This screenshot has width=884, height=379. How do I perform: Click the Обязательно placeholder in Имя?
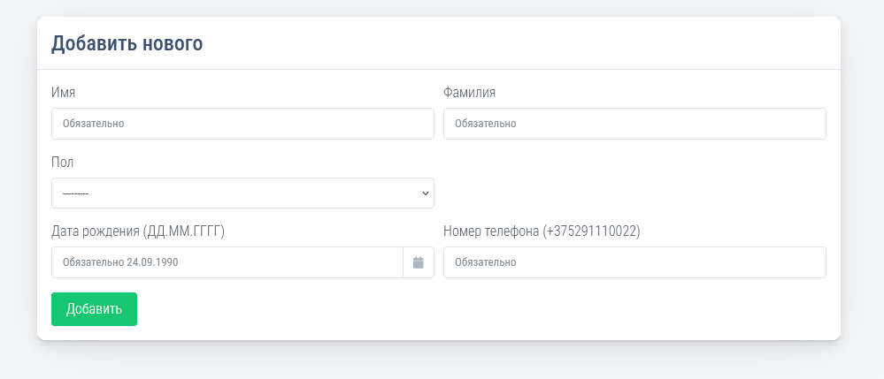tap(93, 124)
